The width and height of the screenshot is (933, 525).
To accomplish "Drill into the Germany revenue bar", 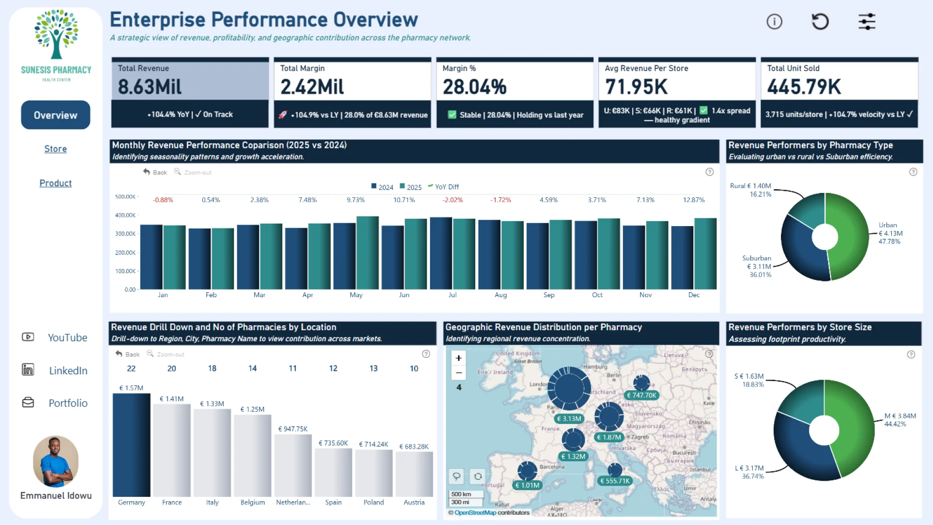I will point(131,445).
